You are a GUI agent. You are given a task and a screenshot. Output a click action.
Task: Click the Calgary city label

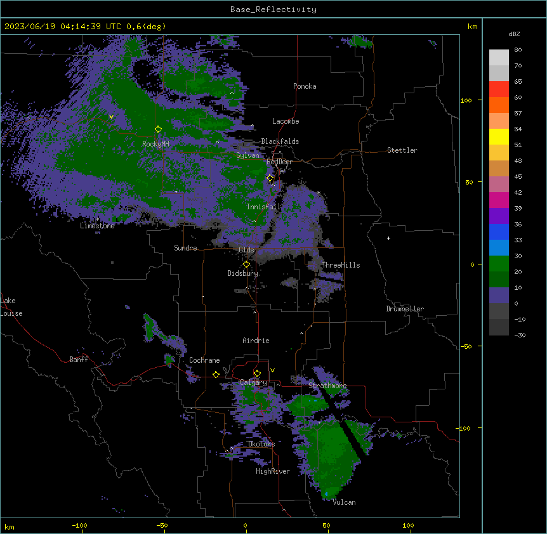coord(253,382)
